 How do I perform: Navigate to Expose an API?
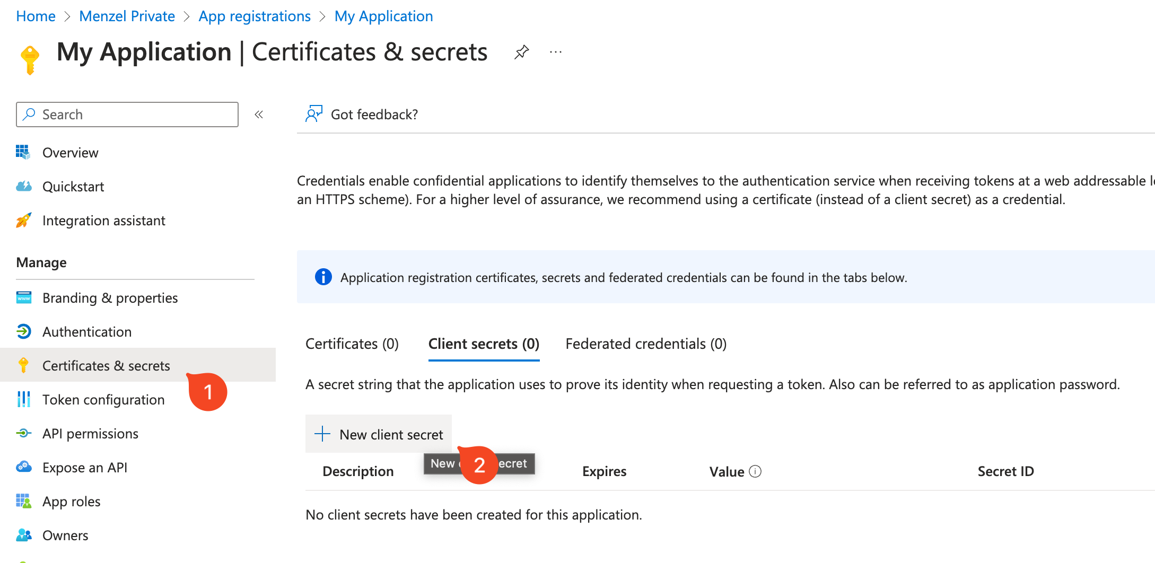85,468
